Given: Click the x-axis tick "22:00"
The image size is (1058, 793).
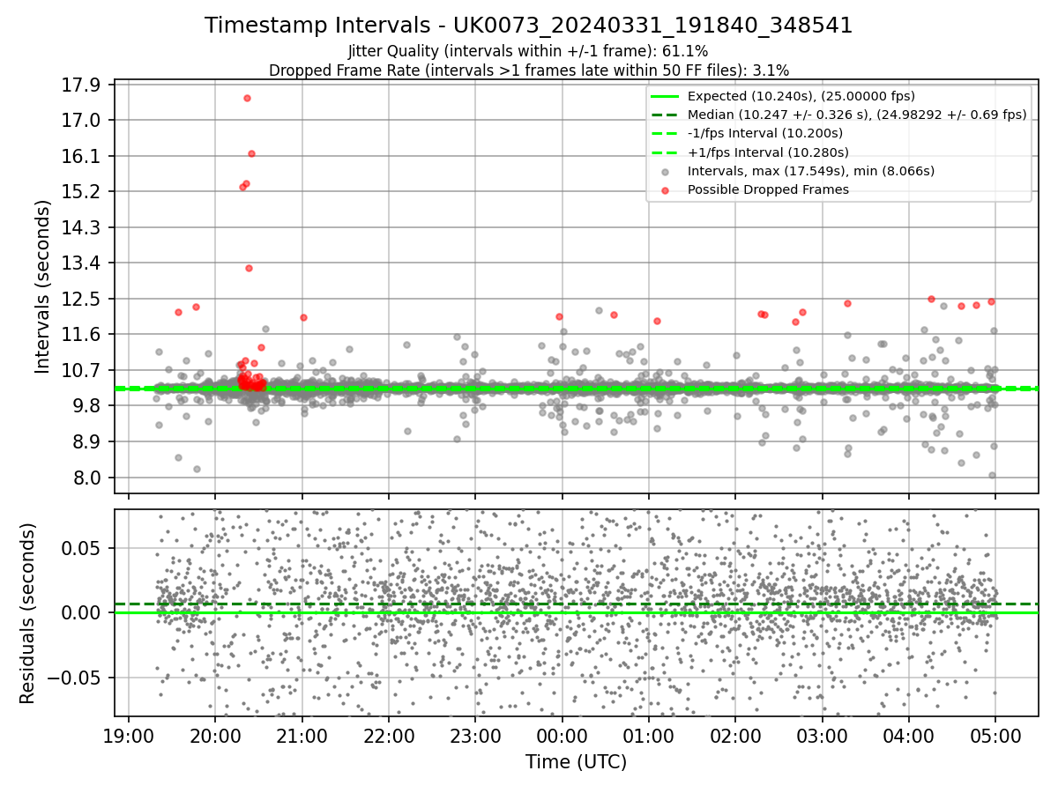Looking at the screenshot, I should click(x=389, y=735).
